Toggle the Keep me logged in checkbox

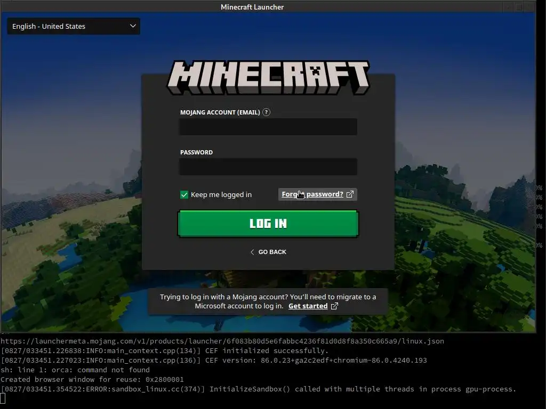point(184,195)
